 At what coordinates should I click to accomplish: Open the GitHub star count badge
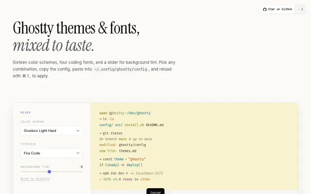(x=300, y=9)
